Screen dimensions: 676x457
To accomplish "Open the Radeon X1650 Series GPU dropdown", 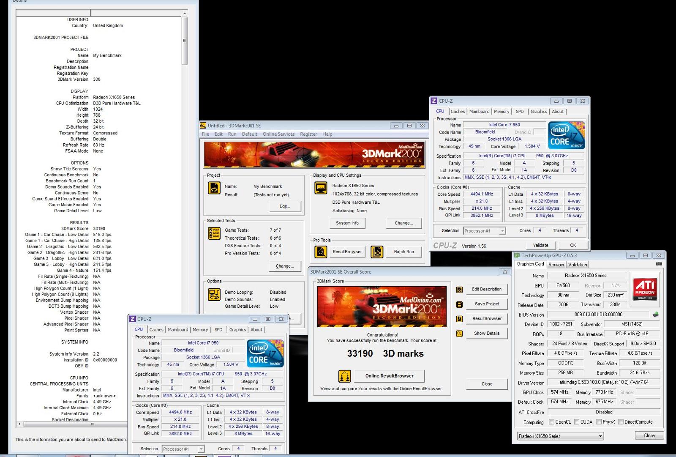I will coord(560,436).
